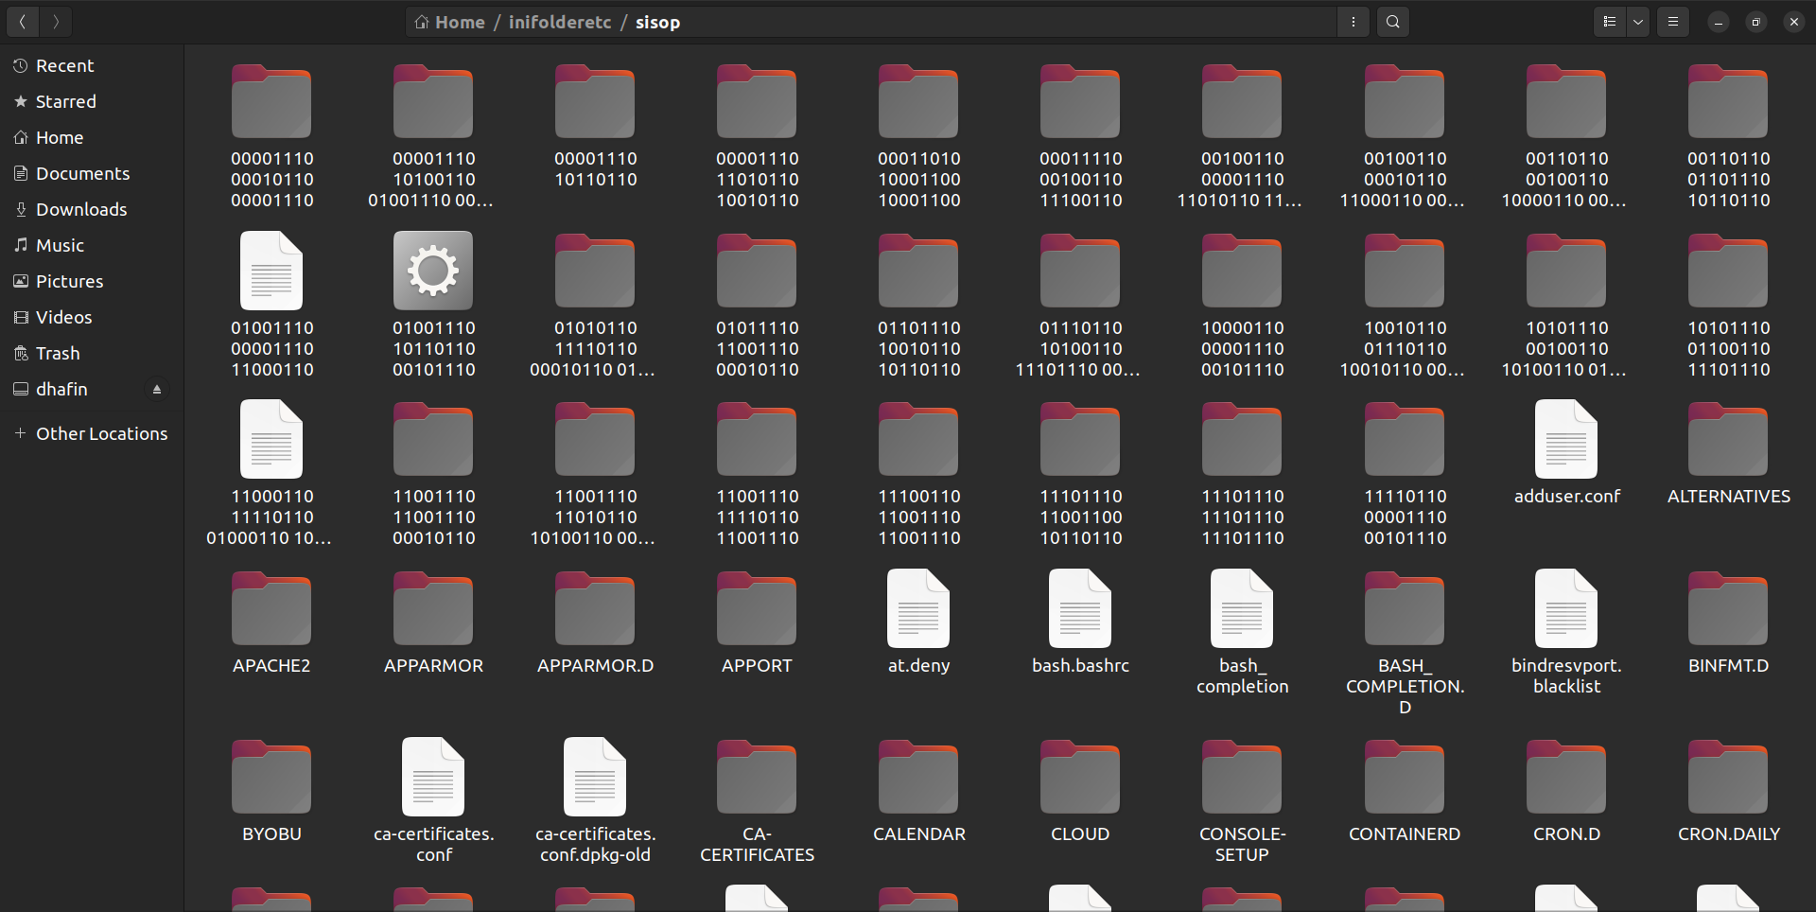
Task: Select the BASH_COMPLETION.D folder
Action: (x=1405, y=642)
